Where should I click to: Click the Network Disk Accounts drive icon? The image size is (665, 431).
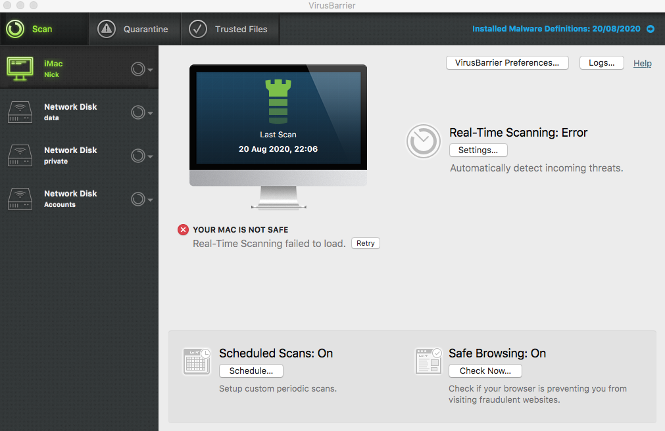20,199
